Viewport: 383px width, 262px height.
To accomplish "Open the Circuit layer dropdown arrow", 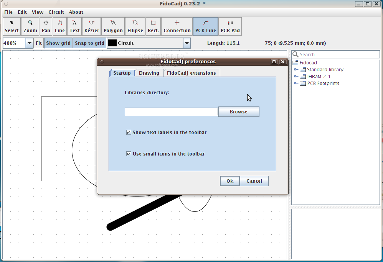I will coord(187,43).
